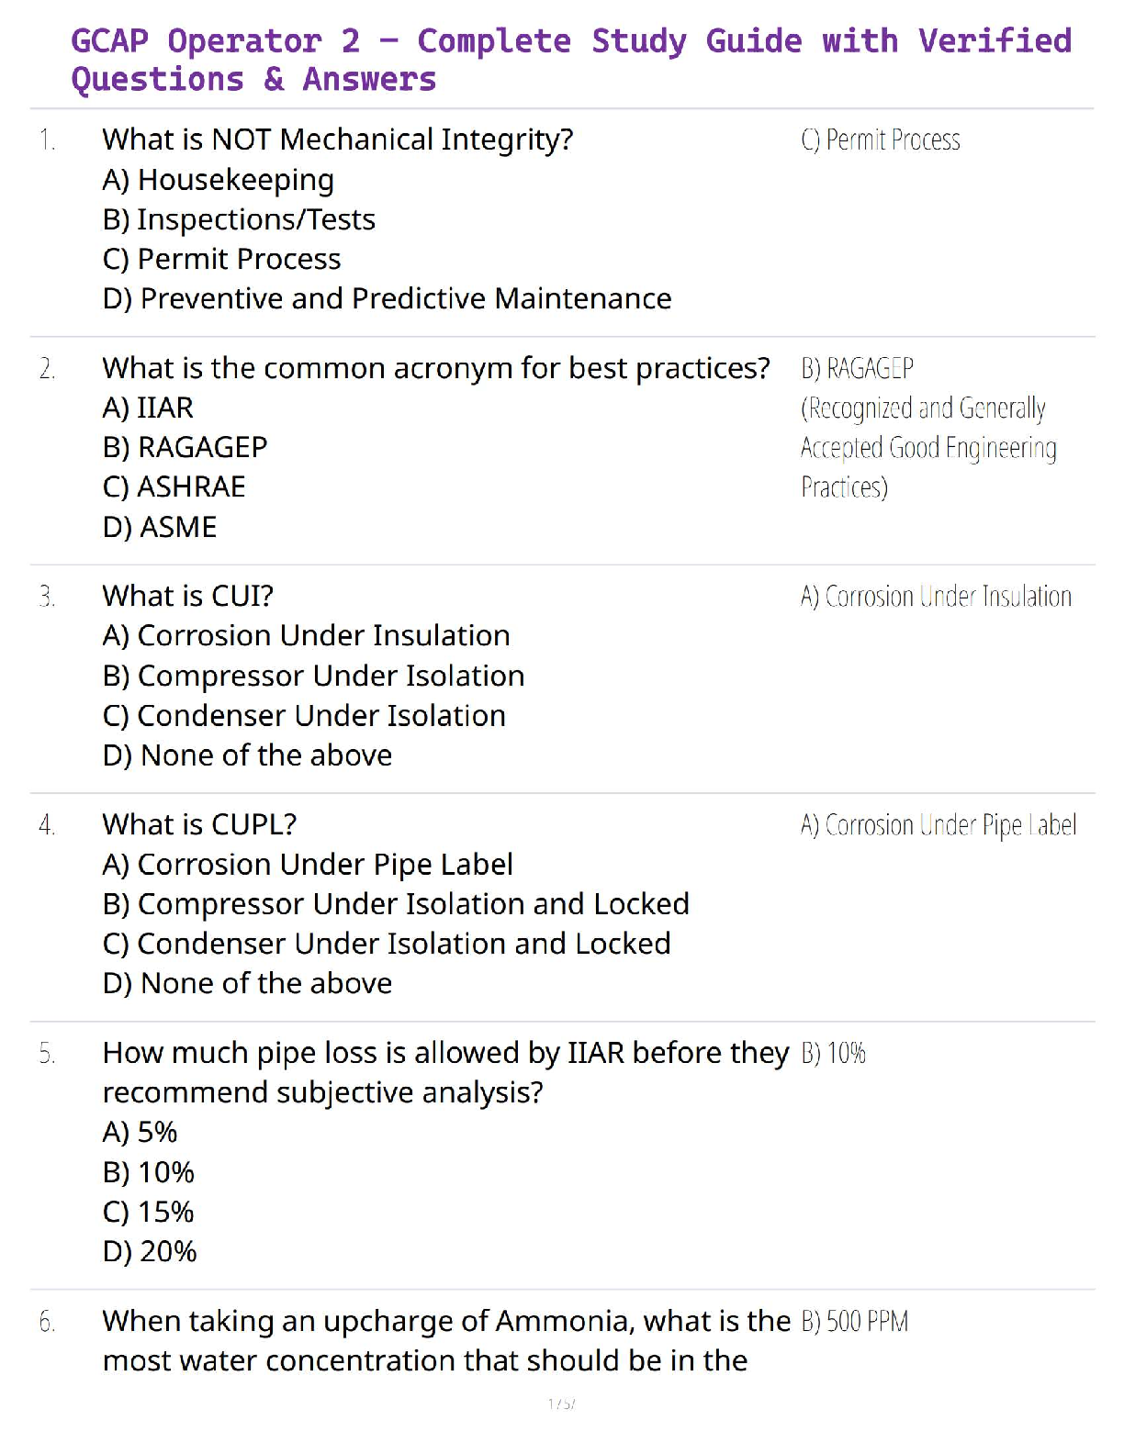The image size is (1124, 1454).
Task: Choose option A) IIAR
Action: pyautogui.click(x=148, y=408)
